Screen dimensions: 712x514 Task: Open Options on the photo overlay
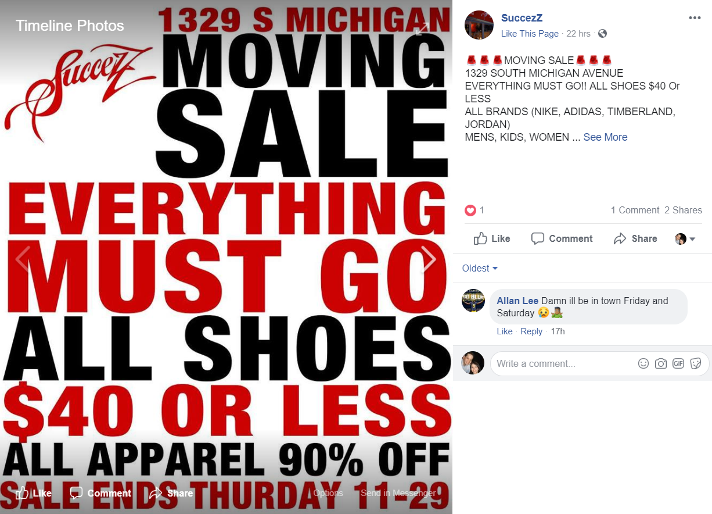(328, 493)
